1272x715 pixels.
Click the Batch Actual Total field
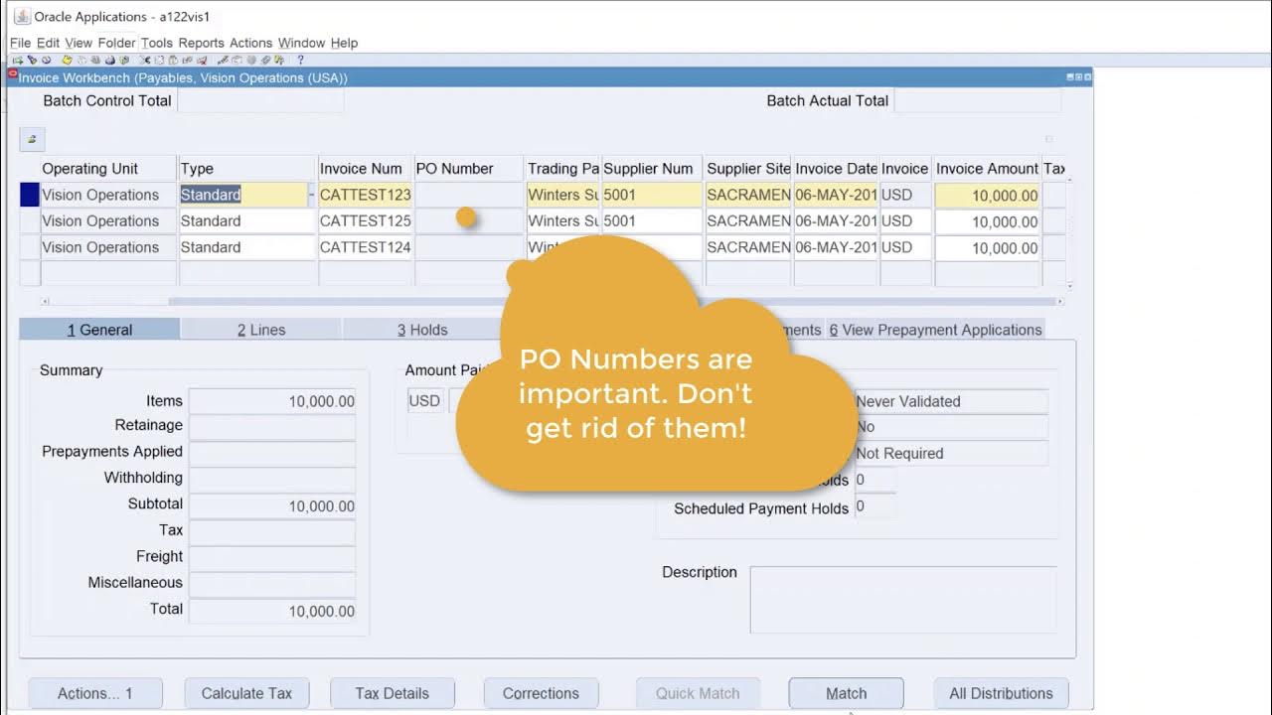pos(977,100)
